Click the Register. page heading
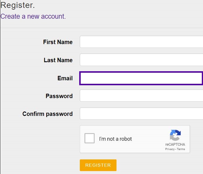 click(x=17, y=5)
